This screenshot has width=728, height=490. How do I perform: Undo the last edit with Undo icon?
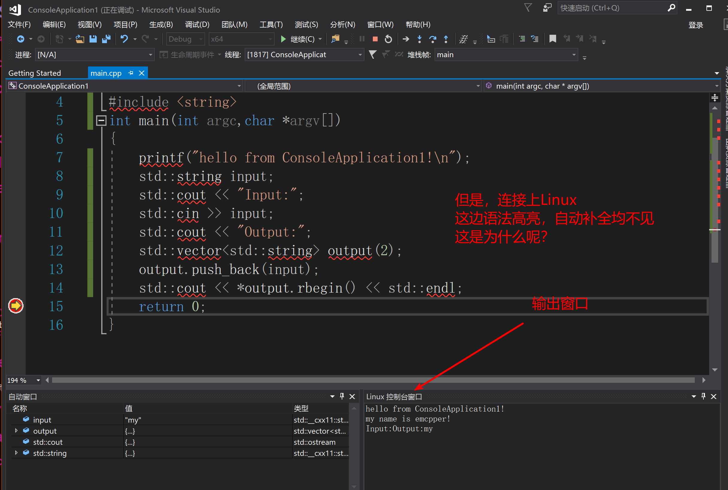124,39
